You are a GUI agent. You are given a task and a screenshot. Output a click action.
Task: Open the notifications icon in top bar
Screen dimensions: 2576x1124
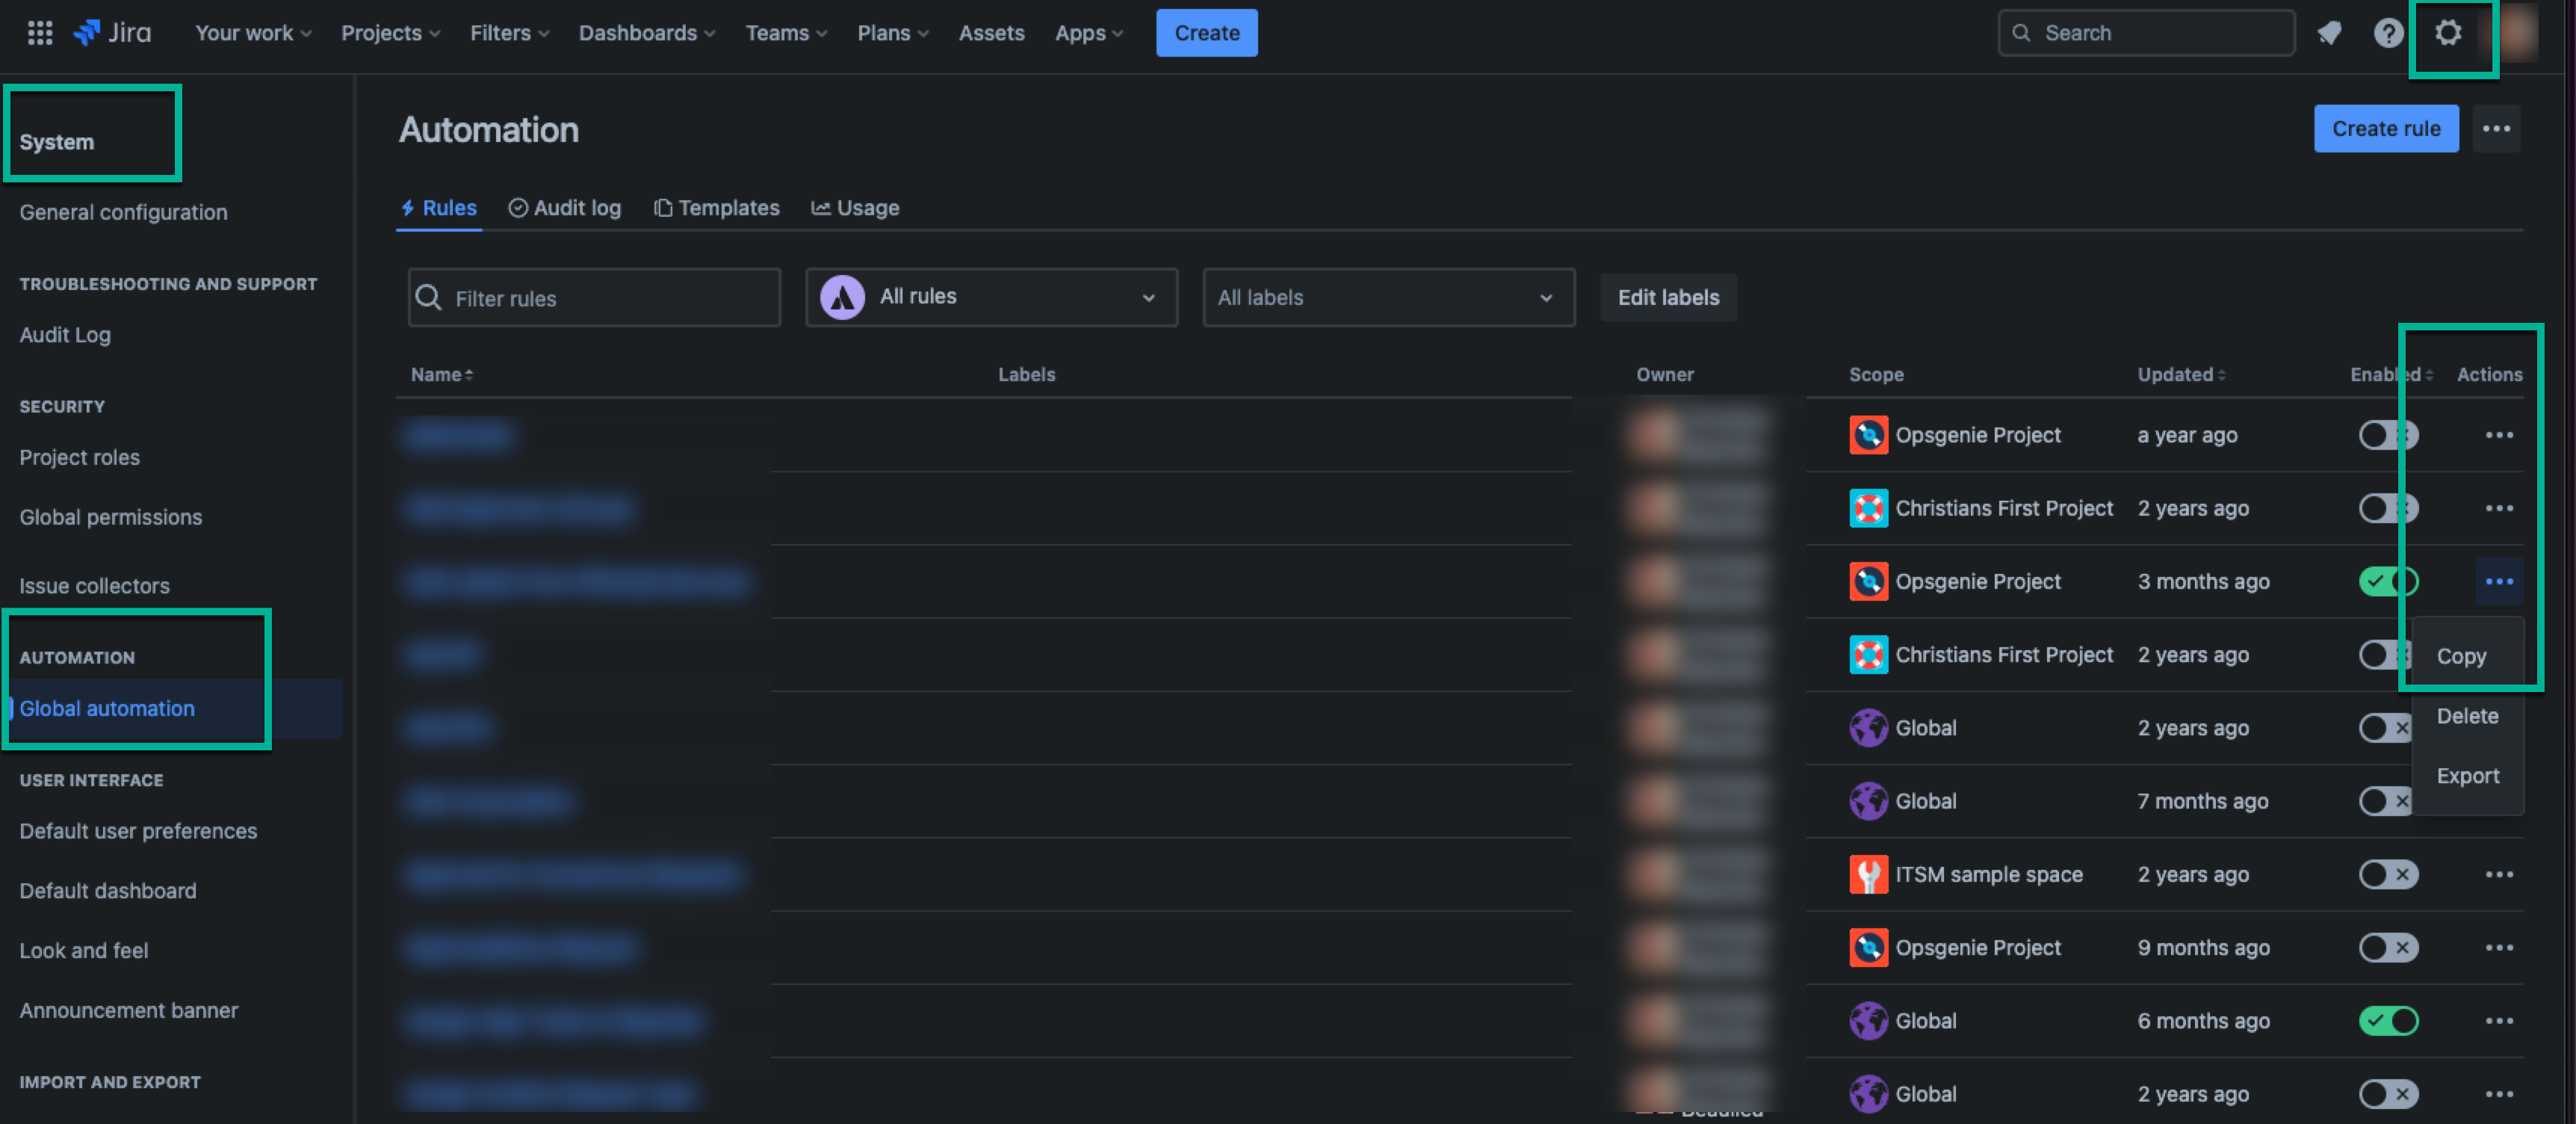pos(2329,33)
